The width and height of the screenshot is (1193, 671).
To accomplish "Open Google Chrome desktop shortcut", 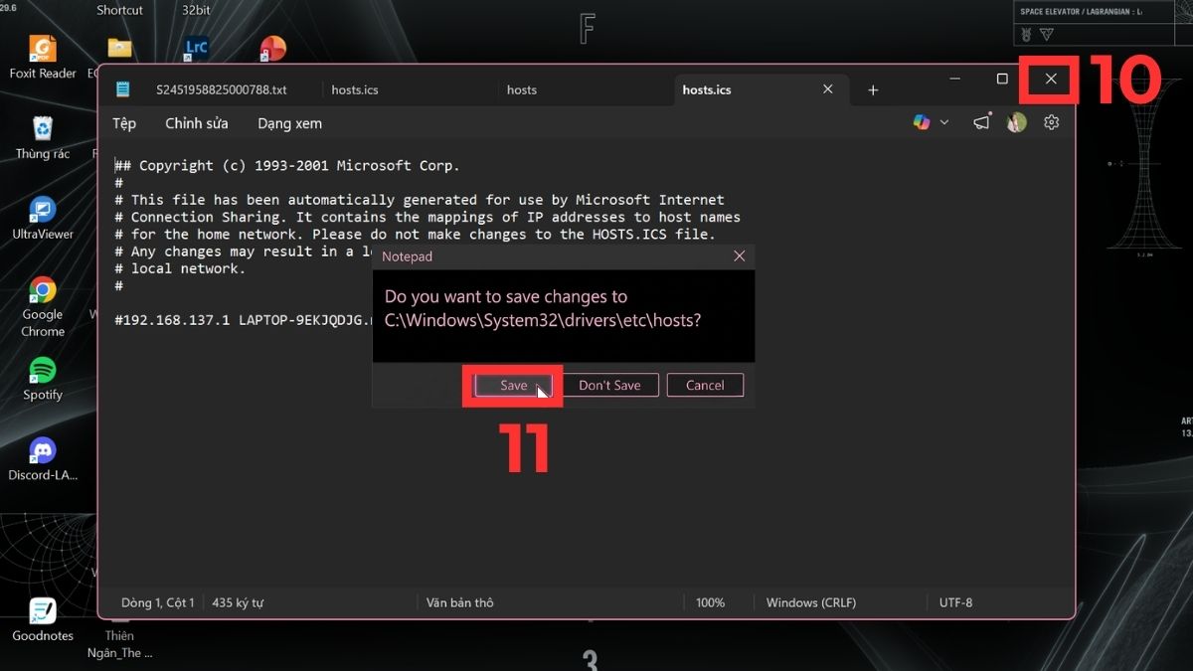I will point(43,306).
